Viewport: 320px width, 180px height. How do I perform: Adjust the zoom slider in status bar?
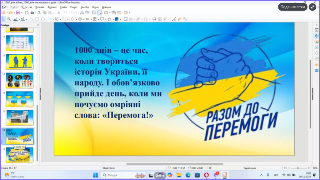(x=298, y=168)
